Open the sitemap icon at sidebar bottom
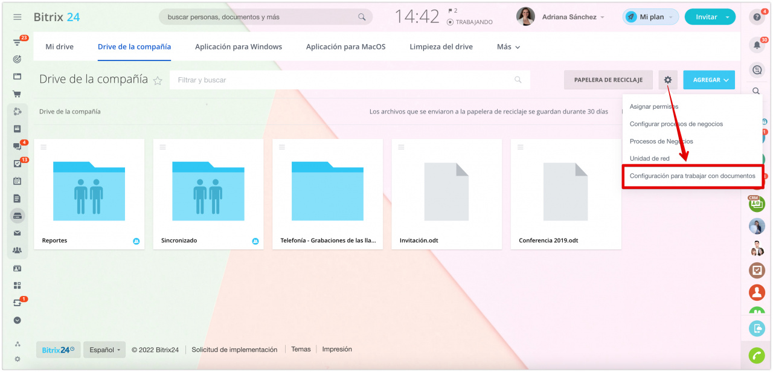773x372 pixels. tap(18, 344)
